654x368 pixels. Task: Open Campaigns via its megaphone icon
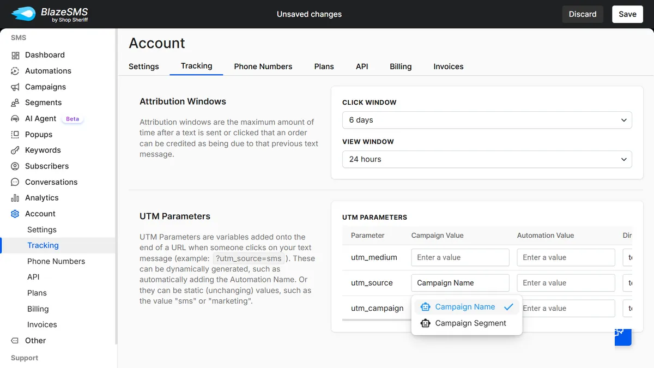[15, 87]
